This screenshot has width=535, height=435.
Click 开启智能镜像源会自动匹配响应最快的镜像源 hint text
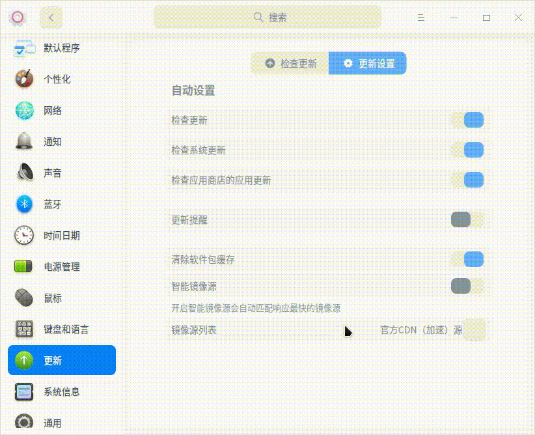(256, 308)
